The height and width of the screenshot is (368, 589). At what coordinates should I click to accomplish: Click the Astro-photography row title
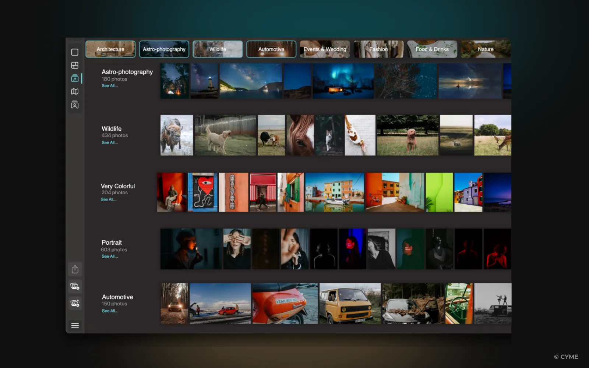point(127,72)
